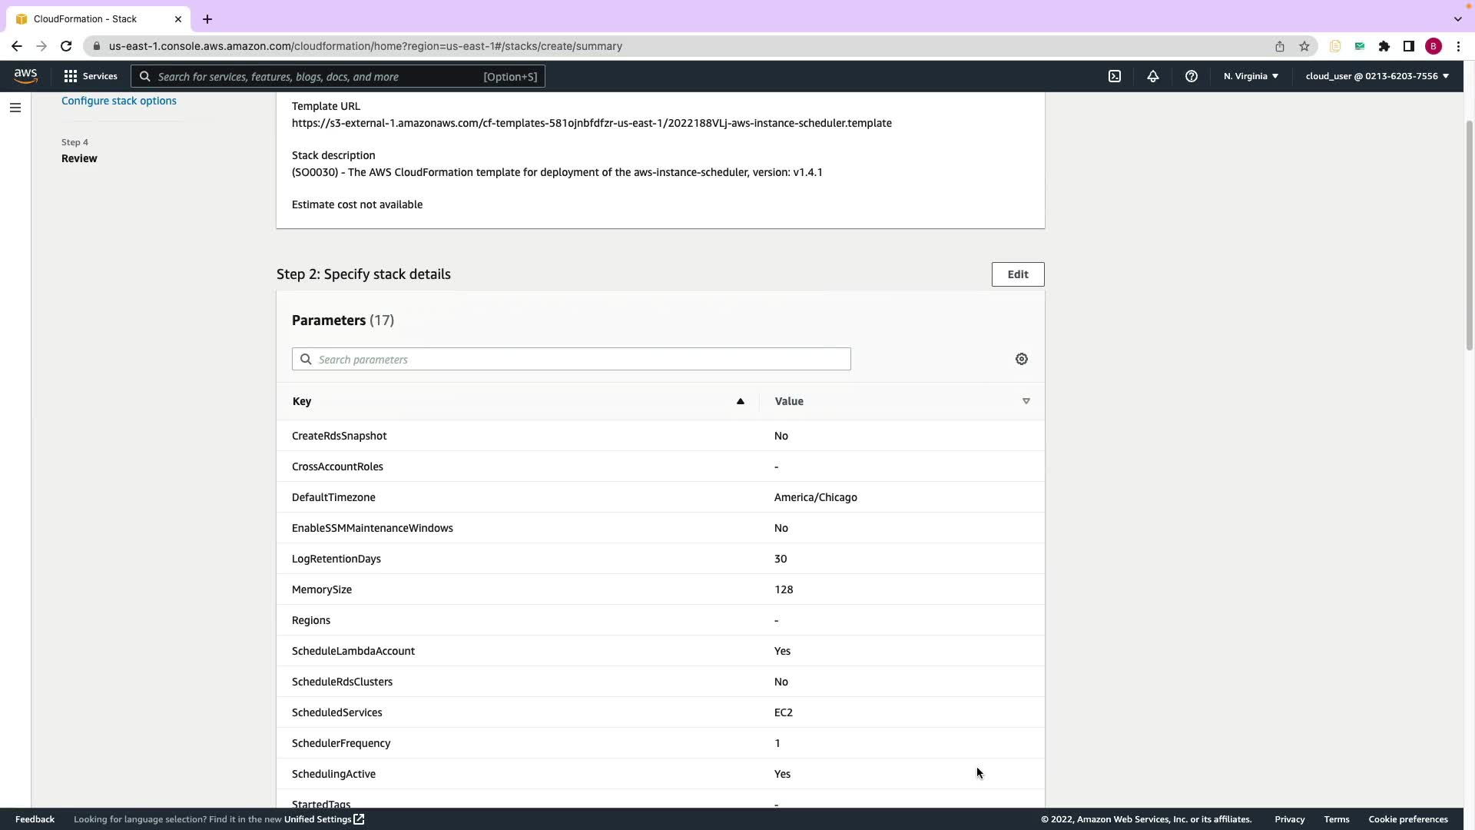Image resolution: width=1475 pixels, height=830 pixels.
Task: Reload the page with refresh icon
Action: click(66, 46)
